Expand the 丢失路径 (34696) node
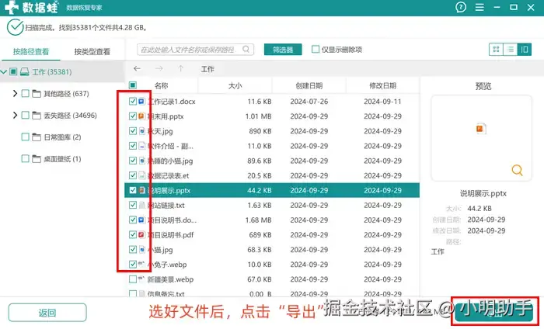The height and width of the screenshot is (329, 544). pos(15,115)
